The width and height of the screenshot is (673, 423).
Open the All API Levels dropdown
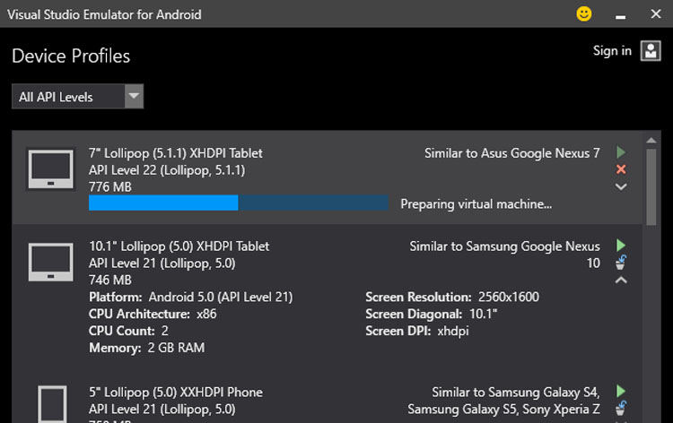tap(78, 97)
